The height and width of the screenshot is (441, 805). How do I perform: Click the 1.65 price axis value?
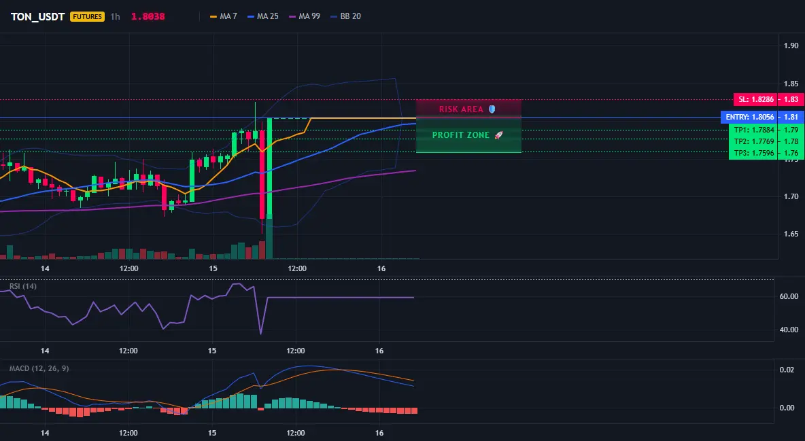[791, 234]
